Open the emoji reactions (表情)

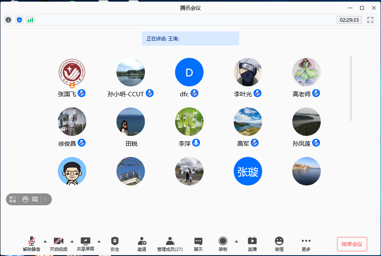tap(279, 244)
